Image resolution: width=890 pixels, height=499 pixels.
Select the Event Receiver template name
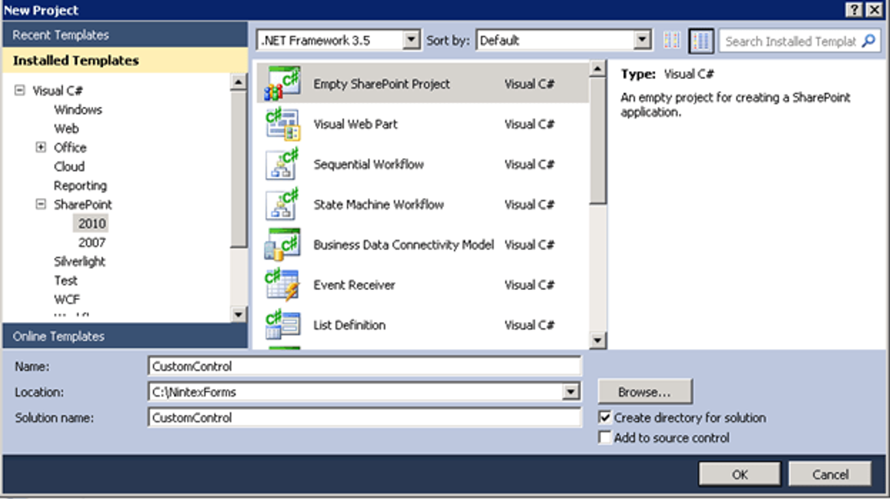(354, 284)
